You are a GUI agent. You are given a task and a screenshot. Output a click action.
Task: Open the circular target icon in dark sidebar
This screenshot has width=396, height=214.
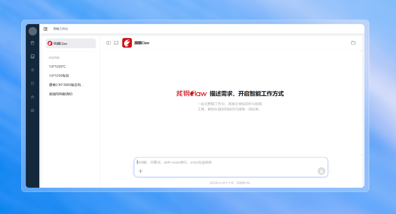point(33,70)
